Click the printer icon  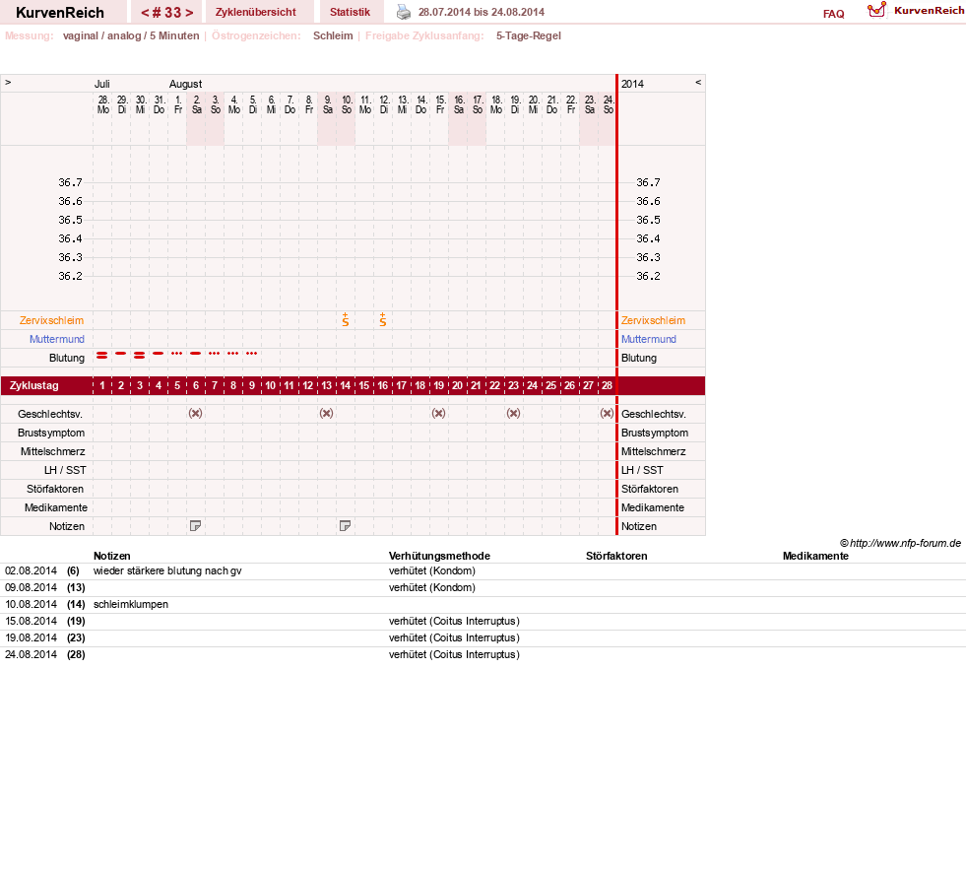[x=404, y=12]
